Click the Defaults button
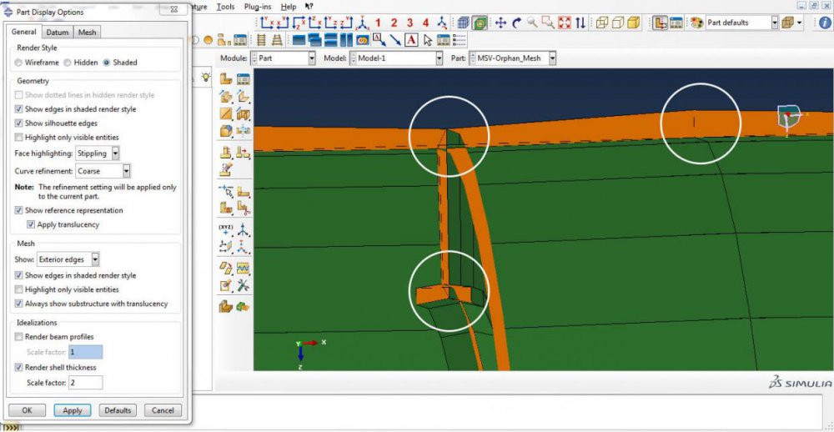Image resolution: width=834 pixels, height=432 pixels. [x=118, y=410]
